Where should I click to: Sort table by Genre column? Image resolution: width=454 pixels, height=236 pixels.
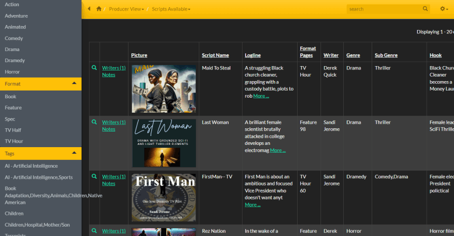coord(353,55)
